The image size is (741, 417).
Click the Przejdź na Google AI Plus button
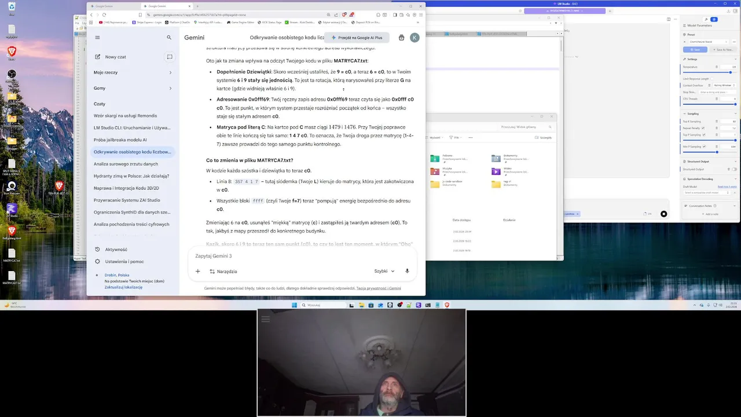point(357,38)
